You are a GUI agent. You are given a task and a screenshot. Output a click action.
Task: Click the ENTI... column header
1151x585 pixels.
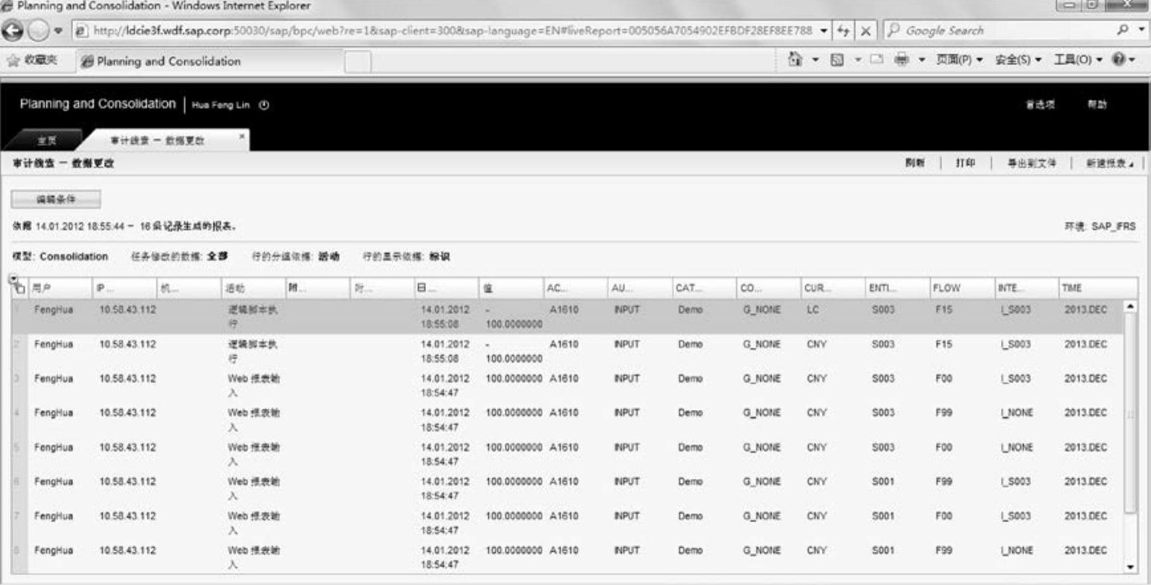(x=897, y=288)
